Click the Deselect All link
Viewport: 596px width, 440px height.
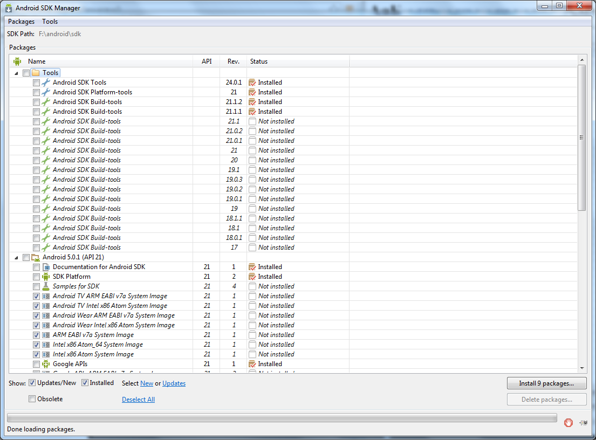(138, 400)
